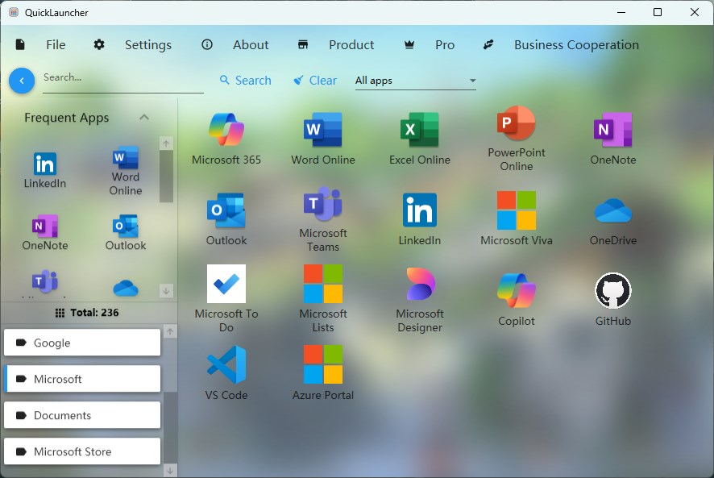The image size is (714, 478).
Task: Launch GitHub
Action: point(613,299)
